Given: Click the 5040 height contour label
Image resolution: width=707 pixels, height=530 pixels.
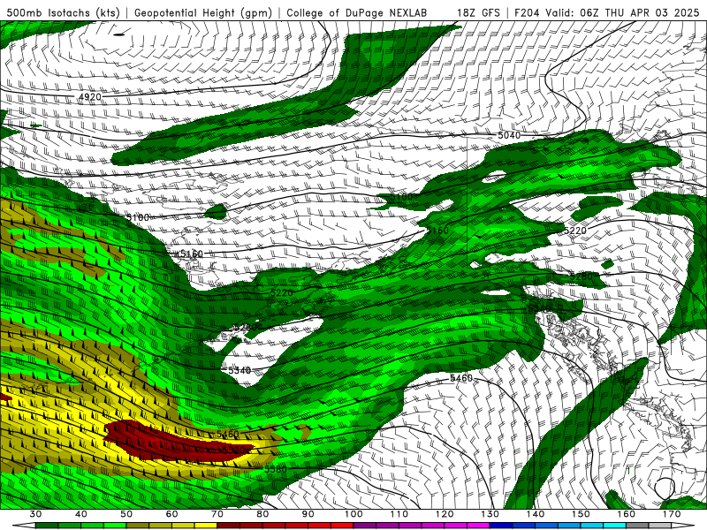Looking at the screenshot, I should [509, 135].
